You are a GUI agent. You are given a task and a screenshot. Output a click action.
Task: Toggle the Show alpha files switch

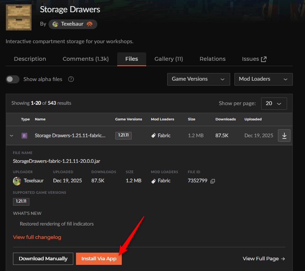(13, 79)
